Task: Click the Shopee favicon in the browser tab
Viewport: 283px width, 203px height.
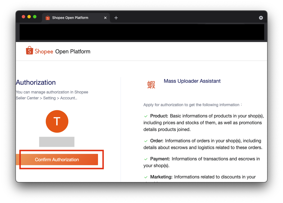Action: [47, 18]
